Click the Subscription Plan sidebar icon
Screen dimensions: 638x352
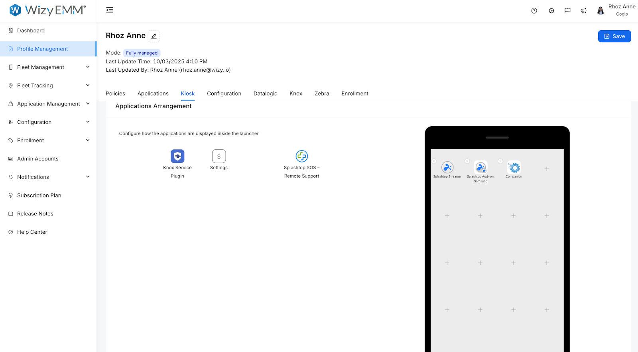coord(11,196)
